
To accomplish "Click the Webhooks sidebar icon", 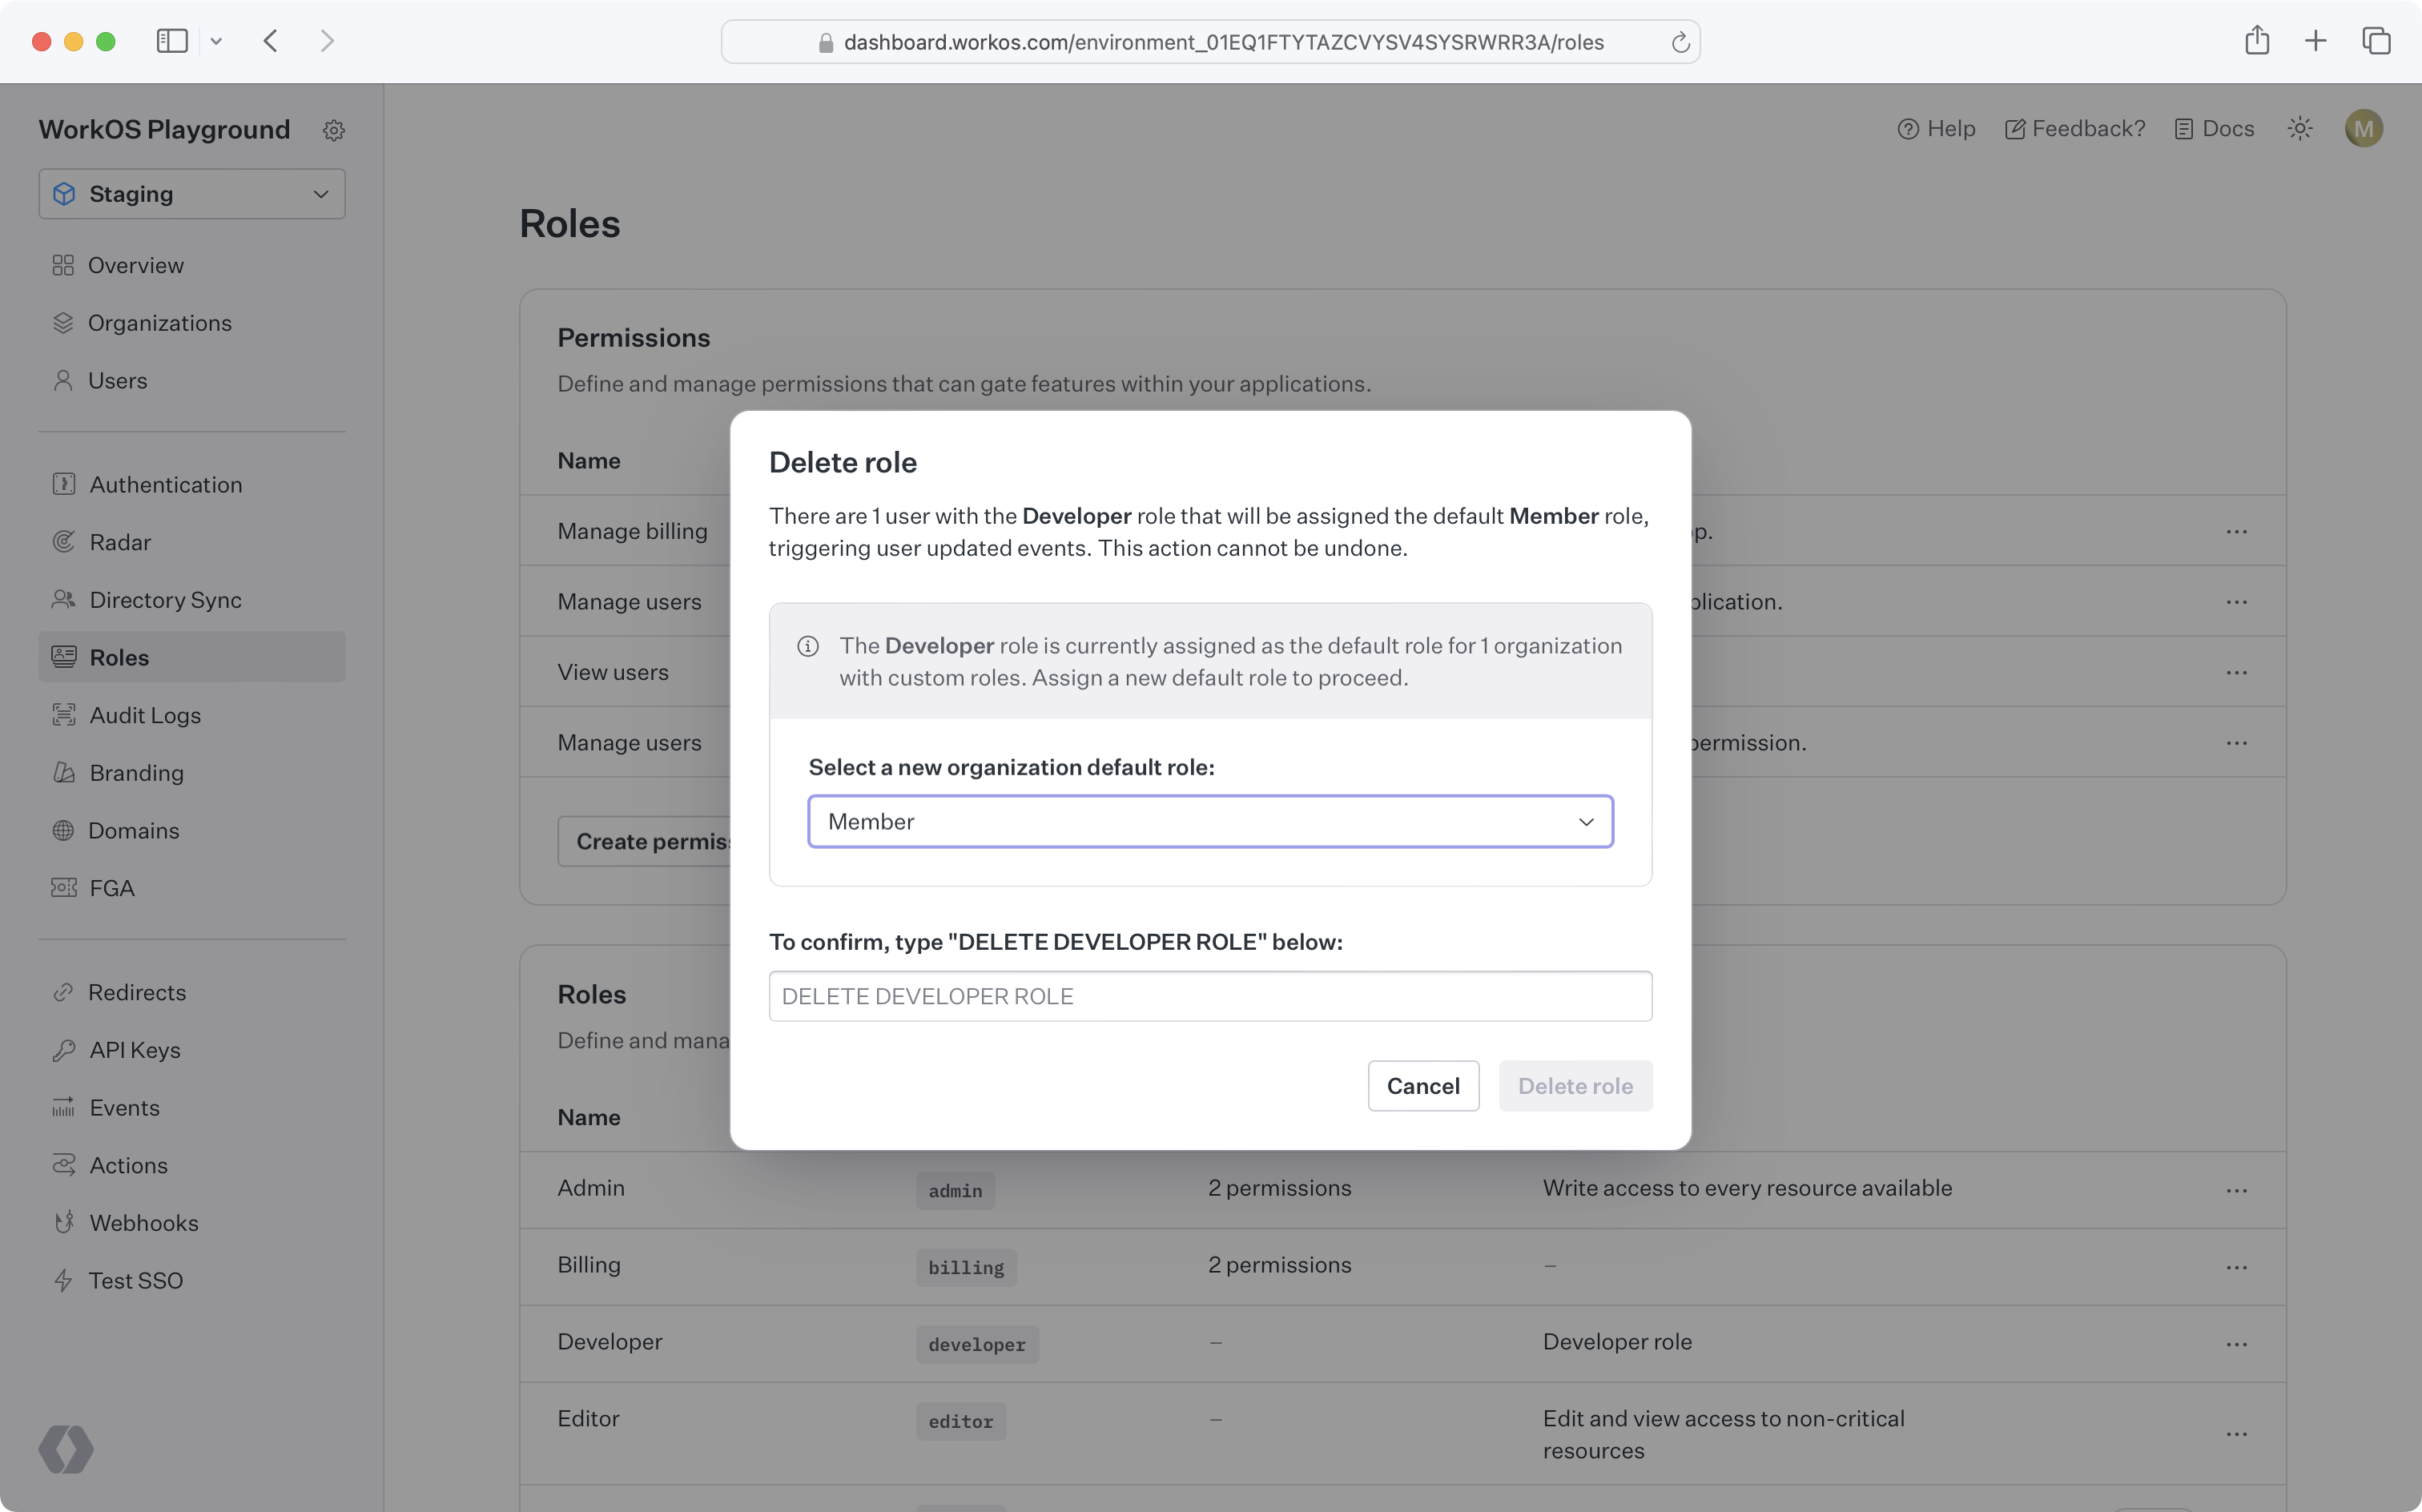I will (64, 1222).
